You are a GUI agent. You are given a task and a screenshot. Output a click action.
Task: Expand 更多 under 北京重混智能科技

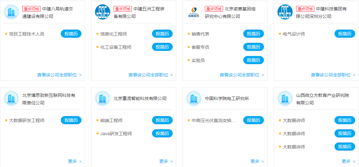click(166, 161)
